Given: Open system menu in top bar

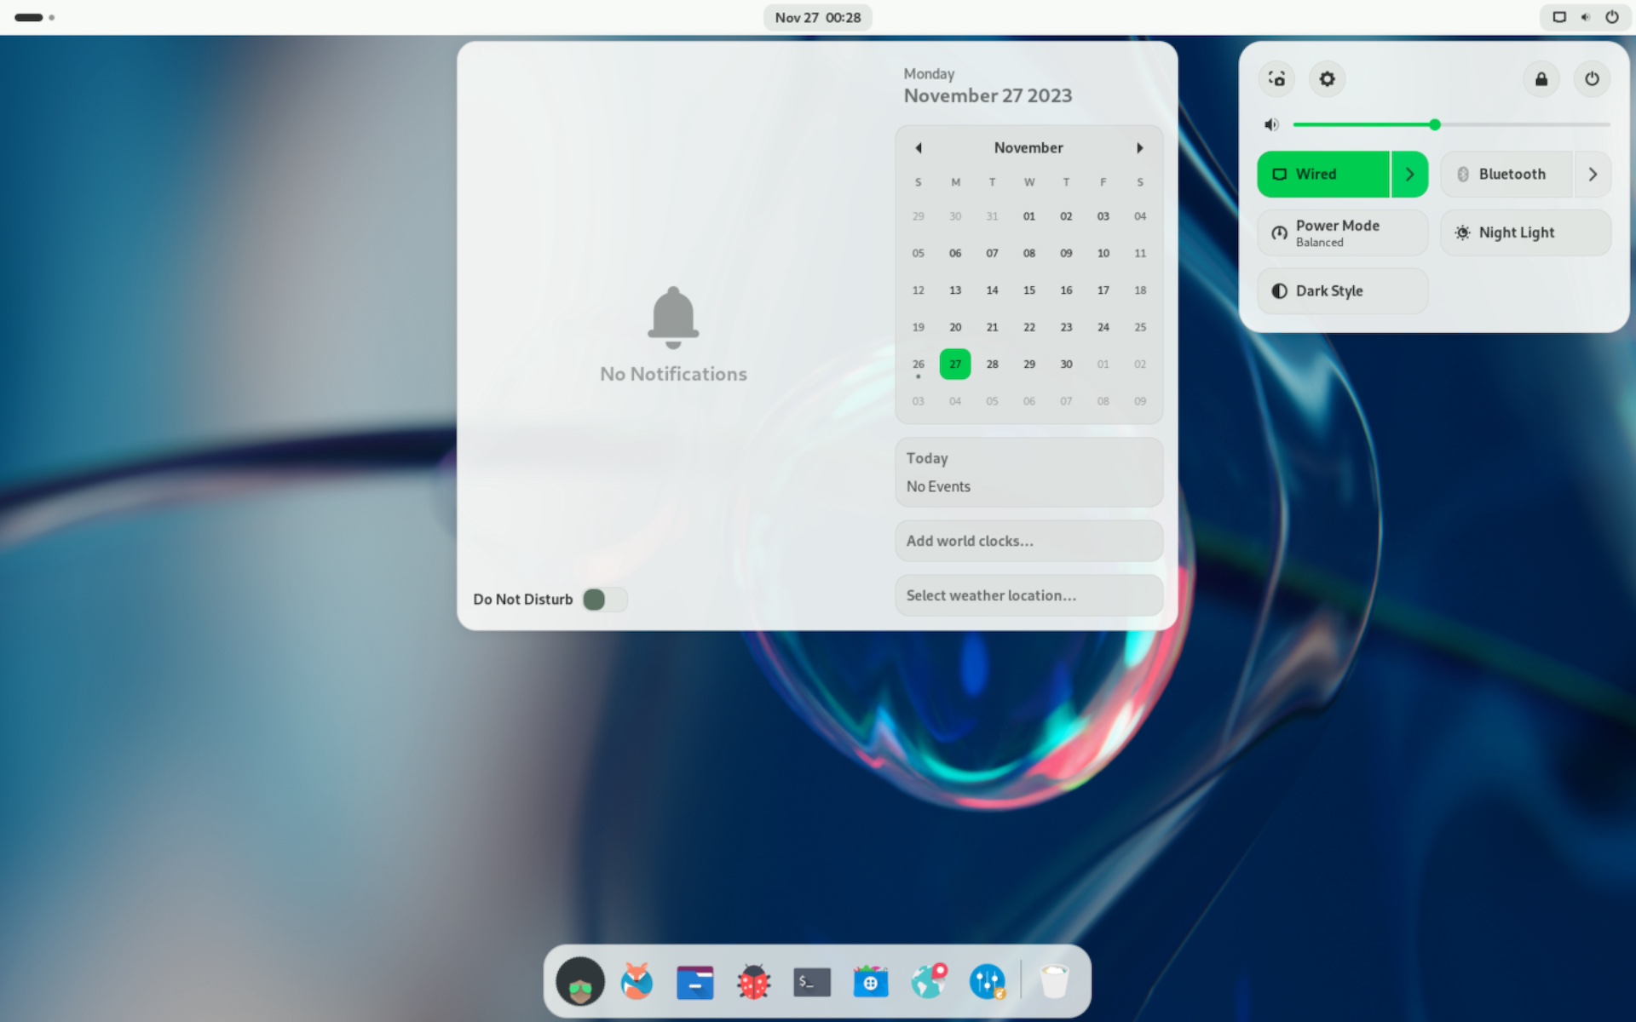Looking at the screenshot, I should [x=1585, y=17].
